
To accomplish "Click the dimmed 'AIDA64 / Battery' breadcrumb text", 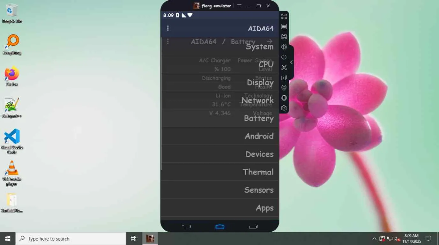I will tap(223, 41).
